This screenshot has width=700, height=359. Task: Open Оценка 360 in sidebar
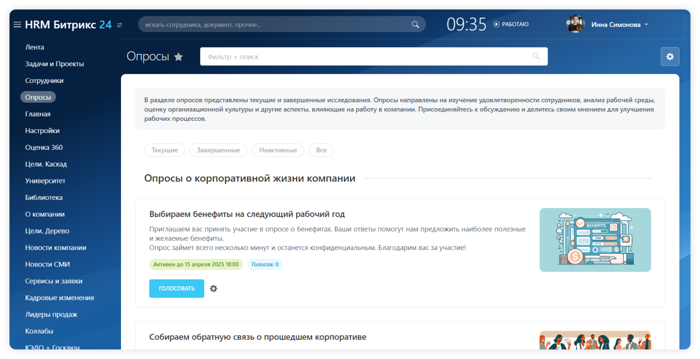(44, 147)
